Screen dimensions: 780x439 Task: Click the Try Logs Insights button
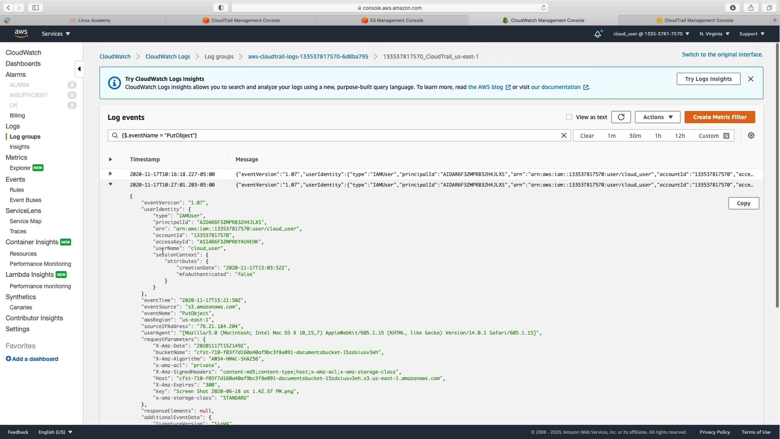709,79
